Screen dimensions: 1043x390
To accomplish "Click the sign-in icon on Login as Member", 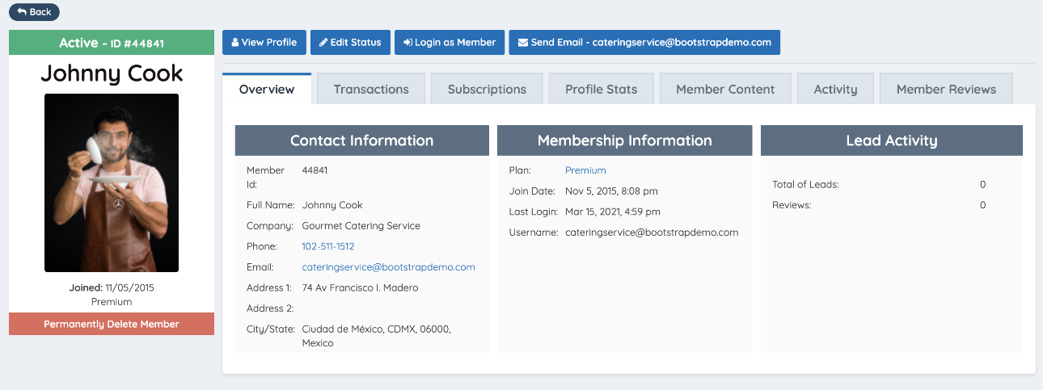I will click(x=407, y=43).
